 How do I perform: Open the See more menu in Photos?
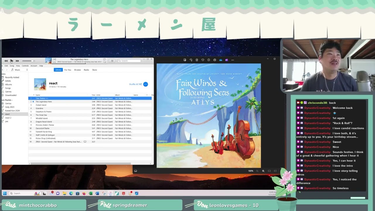[x=233, y=60]
